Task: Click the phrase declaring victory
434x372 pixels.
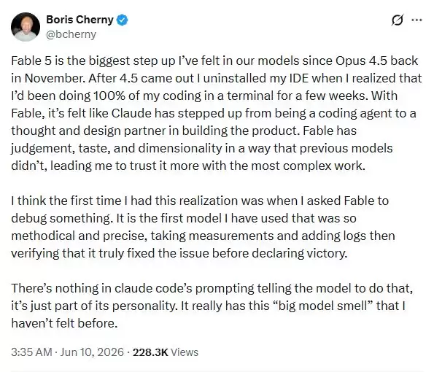Action: pos(298,253)
